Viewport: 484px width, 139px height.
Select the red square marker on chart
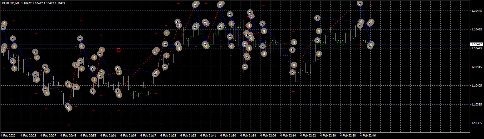pyautogui.click(x=119, y=50)
